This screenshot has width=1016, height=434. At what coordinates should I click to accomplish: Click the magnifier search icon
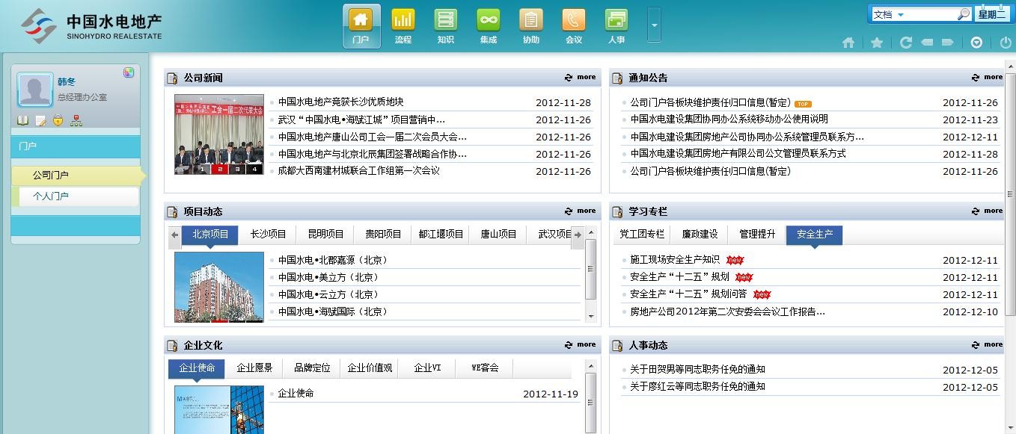click(x=964, y=14)
